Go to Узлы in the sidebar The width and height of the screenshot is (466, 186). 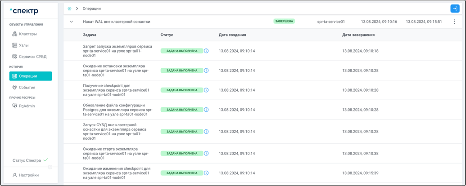(x=24, y=45)
